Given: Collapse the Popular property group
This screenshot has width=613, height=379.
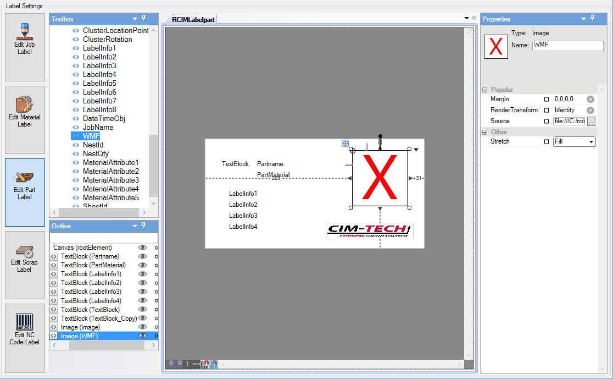Looking at the screenshot, I should tap(485, 90).
